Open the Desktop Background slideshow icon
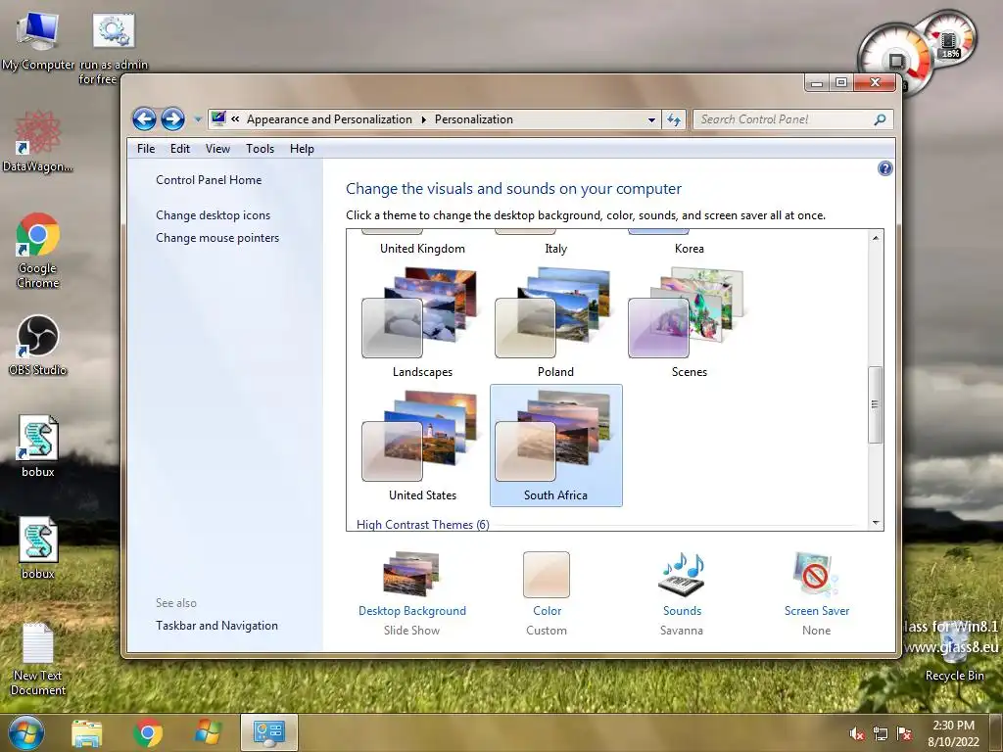This screenshot has height=752, width=1003. (x=411, y=574)
